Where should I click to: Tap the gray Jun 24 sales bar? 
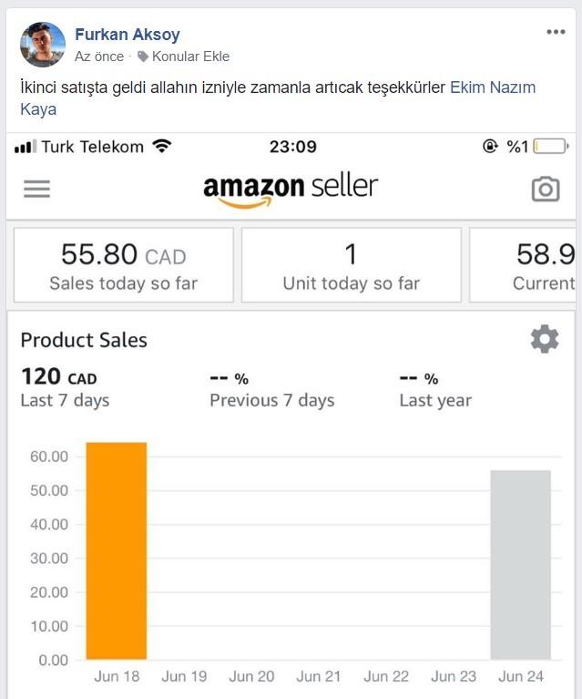coord(520,565)
